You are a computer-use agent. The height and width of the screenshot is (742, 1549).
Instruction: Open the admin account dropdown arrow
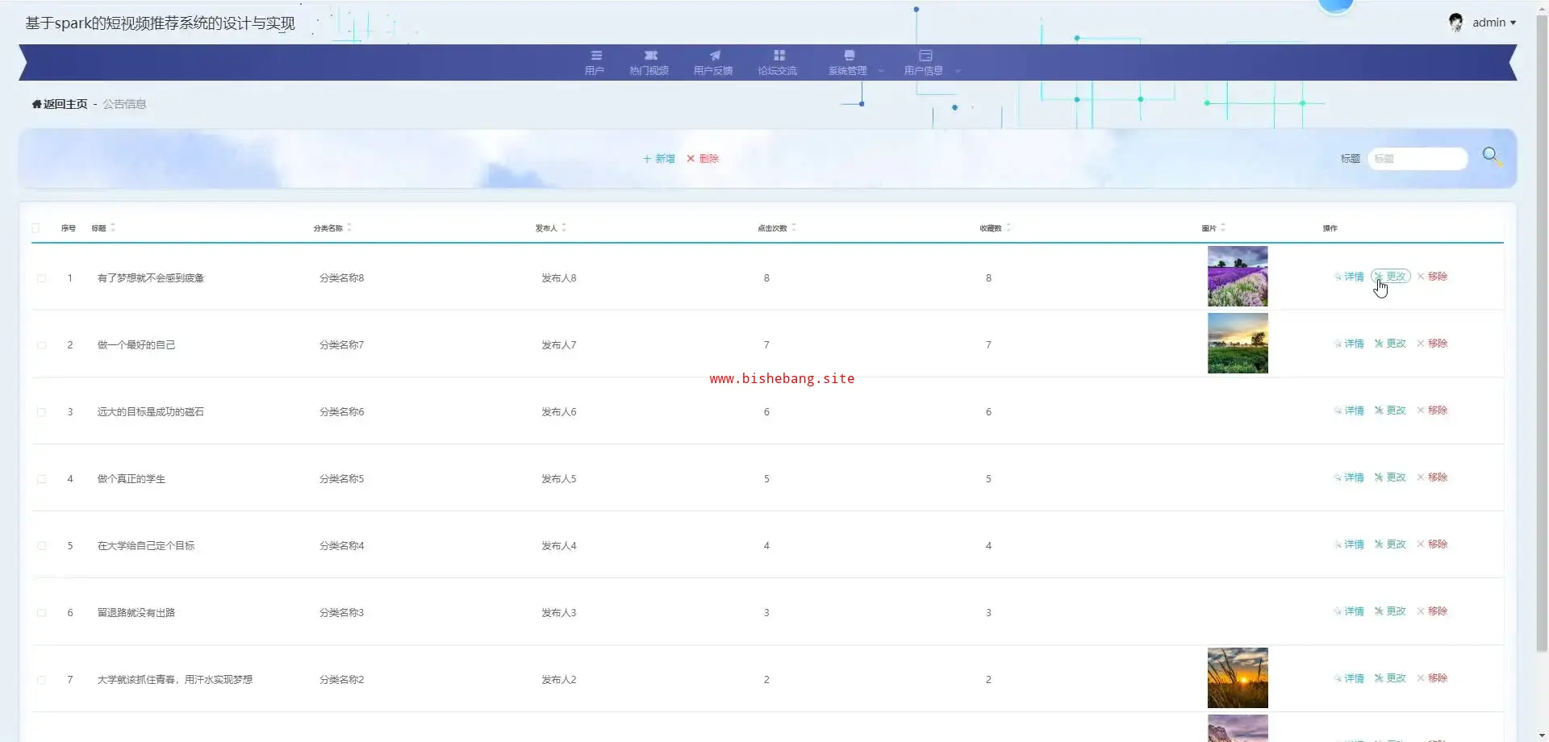(x=1513, y=23)
